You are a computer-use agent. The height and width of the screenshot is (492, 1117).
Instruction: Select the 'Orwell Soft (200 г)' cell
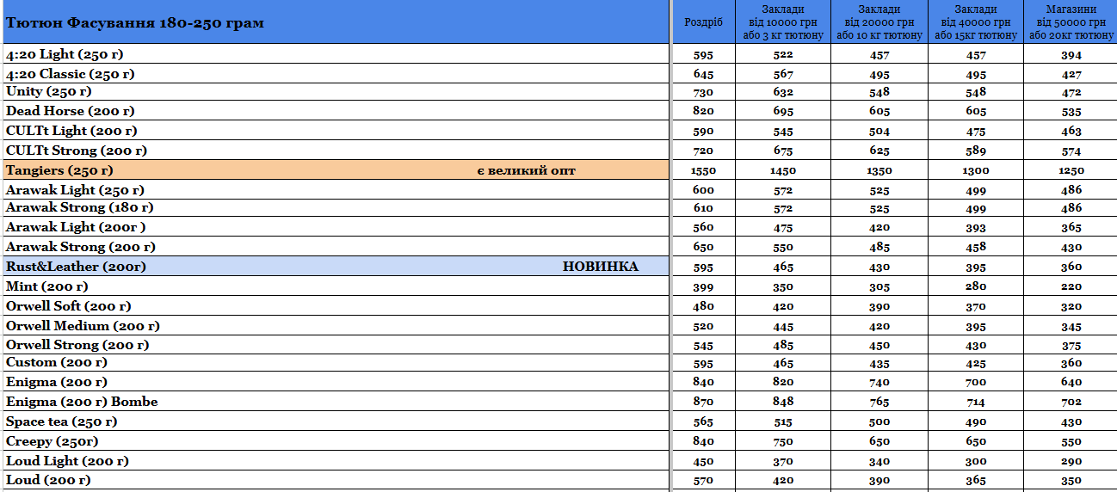tap(335, 306)
